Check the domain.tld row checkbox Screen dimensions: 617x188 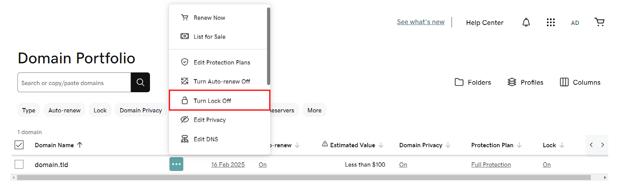(x=19, y=164)
